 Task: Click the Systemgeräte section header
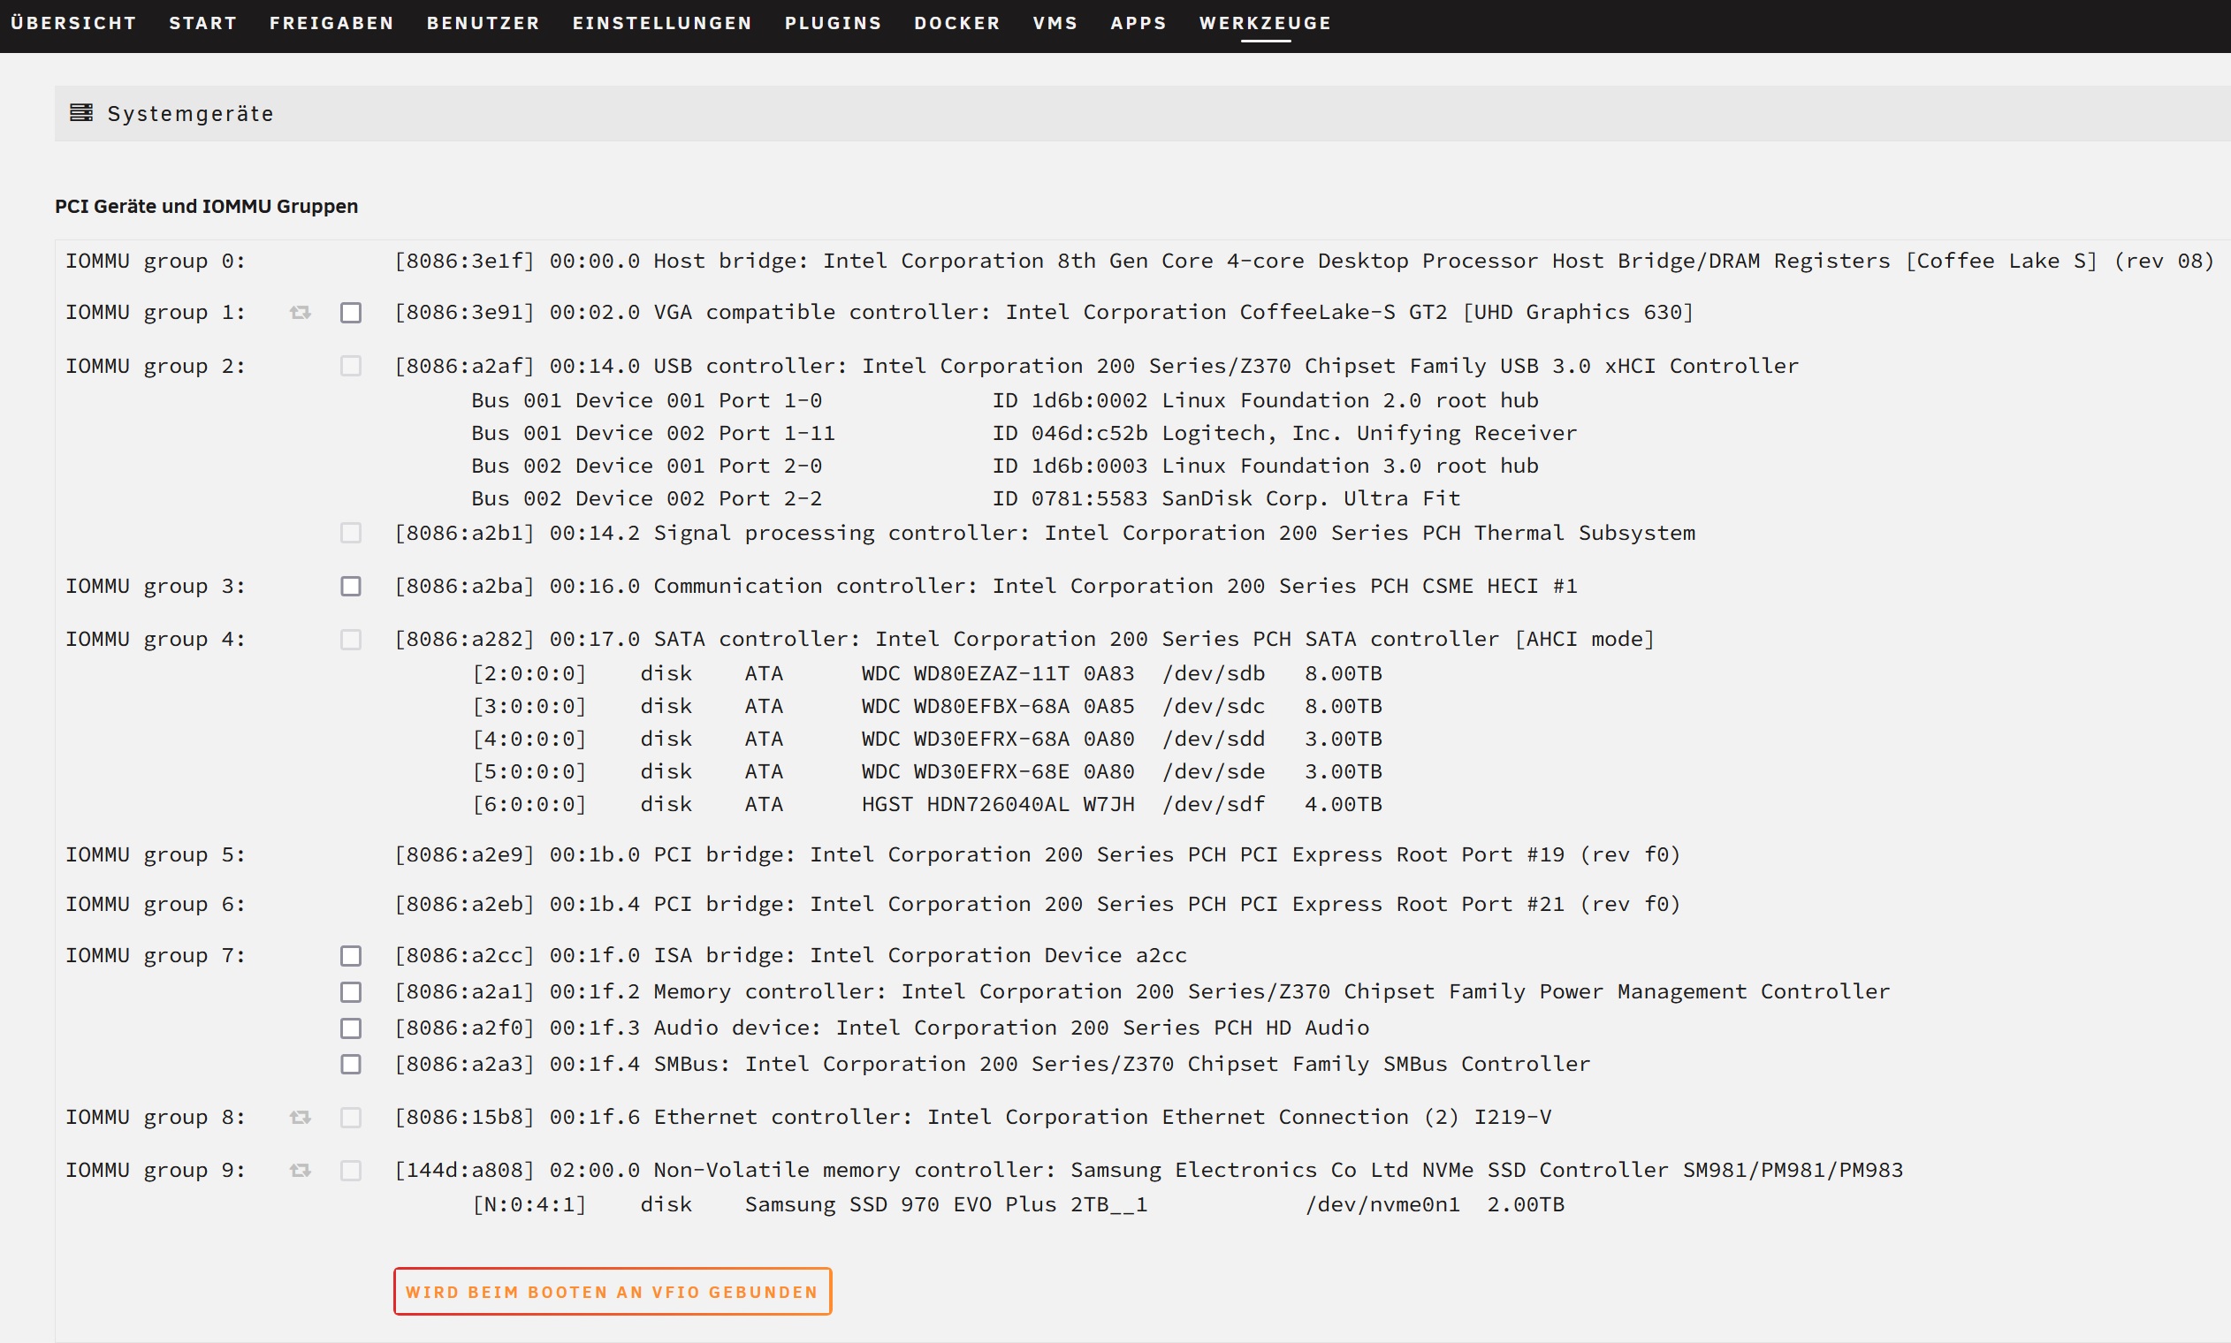click(1142, 113)
